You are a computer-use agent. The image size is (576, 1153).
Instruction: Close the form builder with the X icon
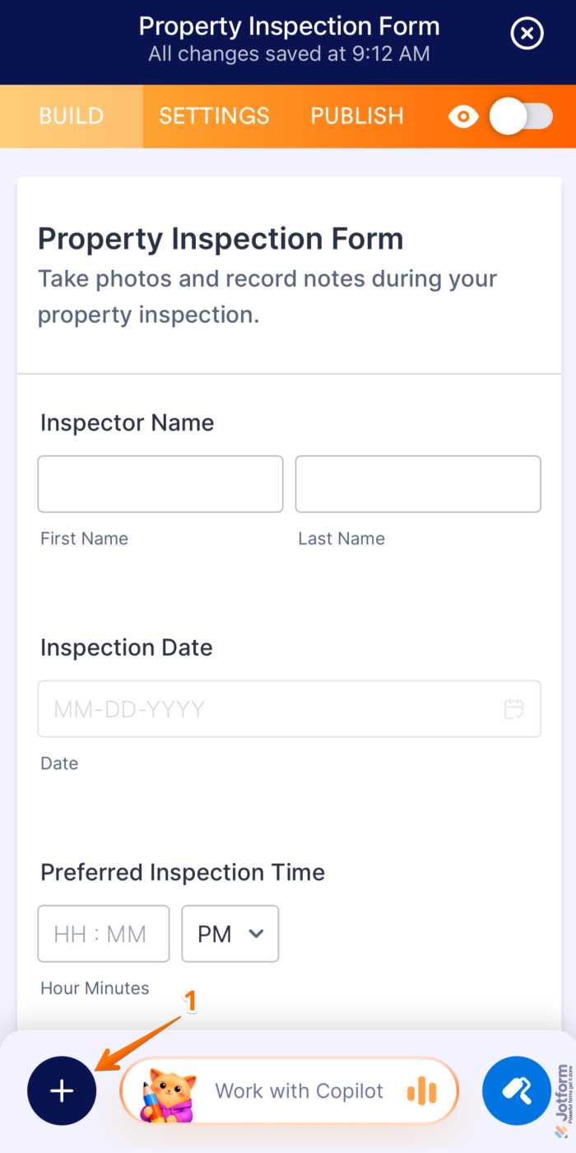pos(527,34)
